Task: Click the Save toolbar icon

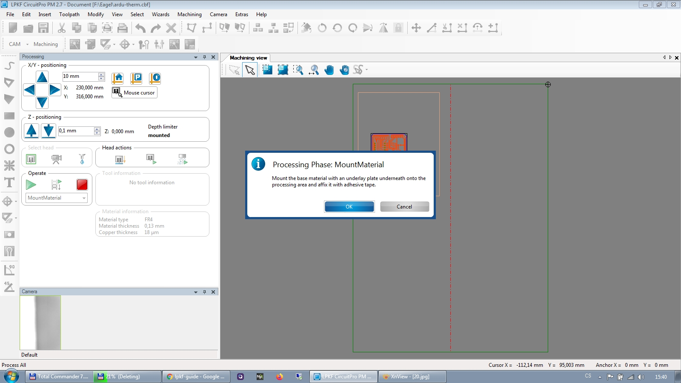Action: pos(43,28)
